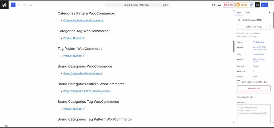
Task: Enable Don't update the modified date
Action: [238, 82]
